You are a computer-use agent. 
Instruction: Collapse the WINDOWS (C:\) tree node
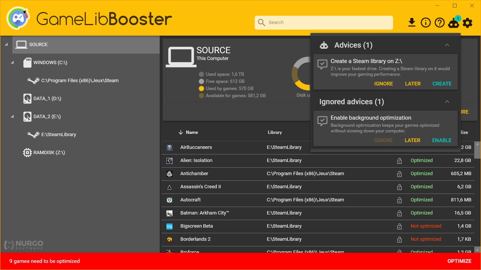click(x=13, y=62)
